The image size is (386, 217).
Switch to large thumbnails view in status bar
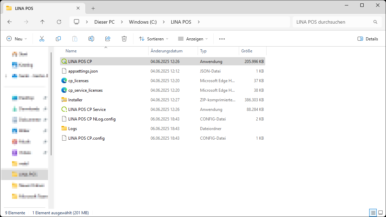(381, 213)
